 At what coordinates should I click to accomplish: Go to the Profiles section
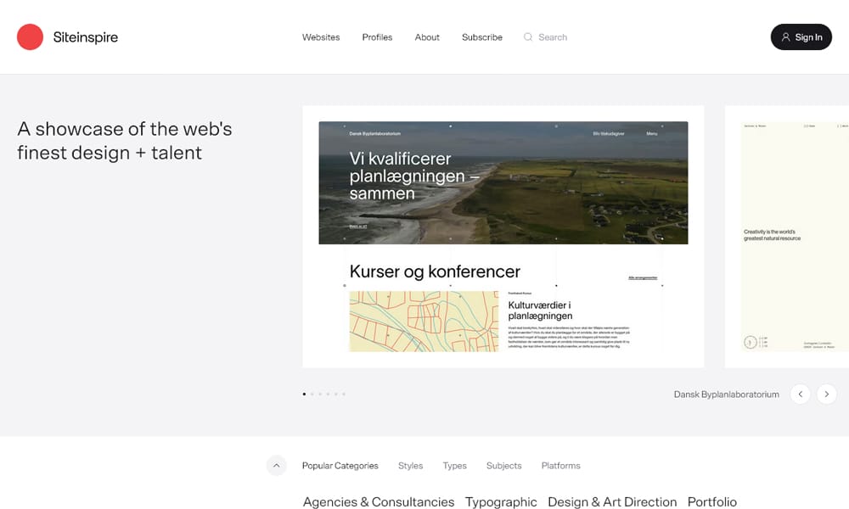coord(377,36)
